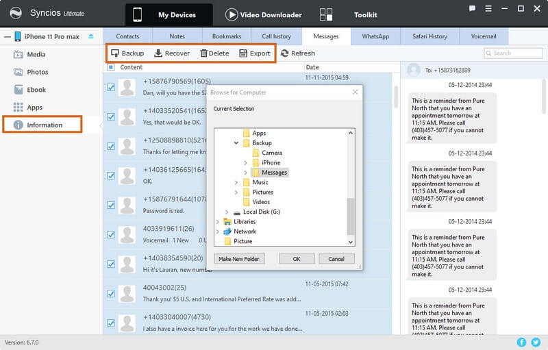Click the Export toolbar button
The height and width of the screenshot is (350, 548).
point(255,53)
